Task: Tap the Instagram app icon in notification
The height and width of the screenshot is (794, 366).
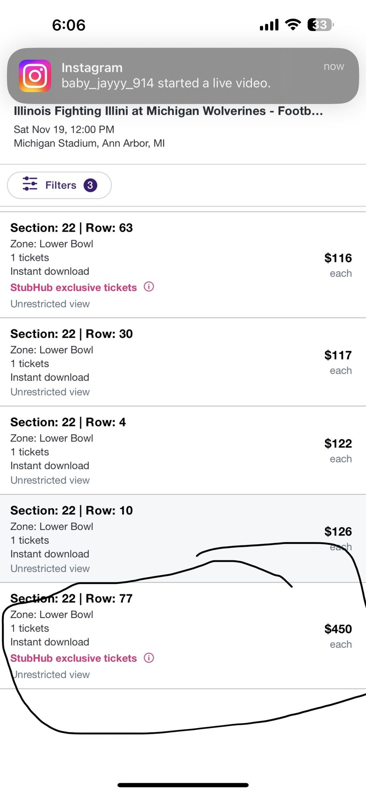Action: pos(35,76)
